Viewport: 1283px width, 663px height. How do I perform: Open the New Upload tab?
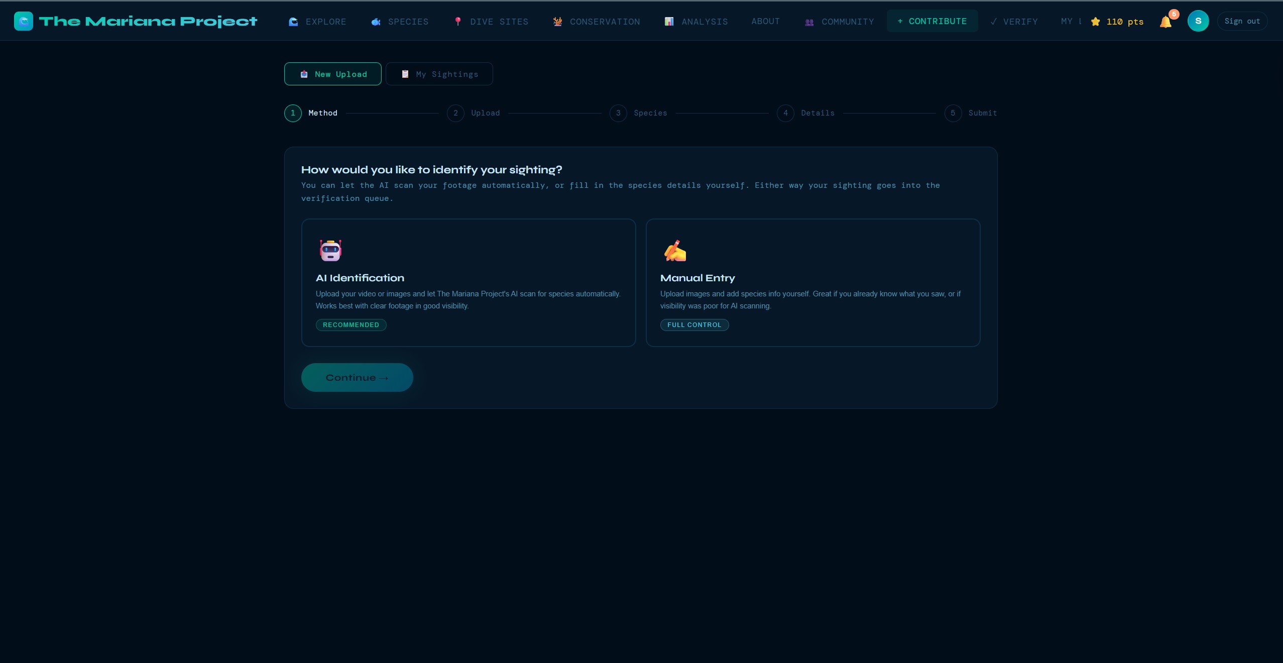(x=332, y=74)
